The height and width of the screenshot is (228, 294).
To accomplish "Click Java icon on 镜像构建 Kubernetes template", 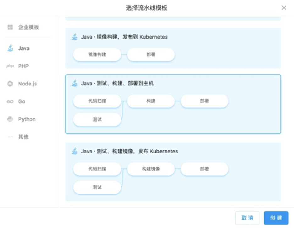I will pos(75,37).
